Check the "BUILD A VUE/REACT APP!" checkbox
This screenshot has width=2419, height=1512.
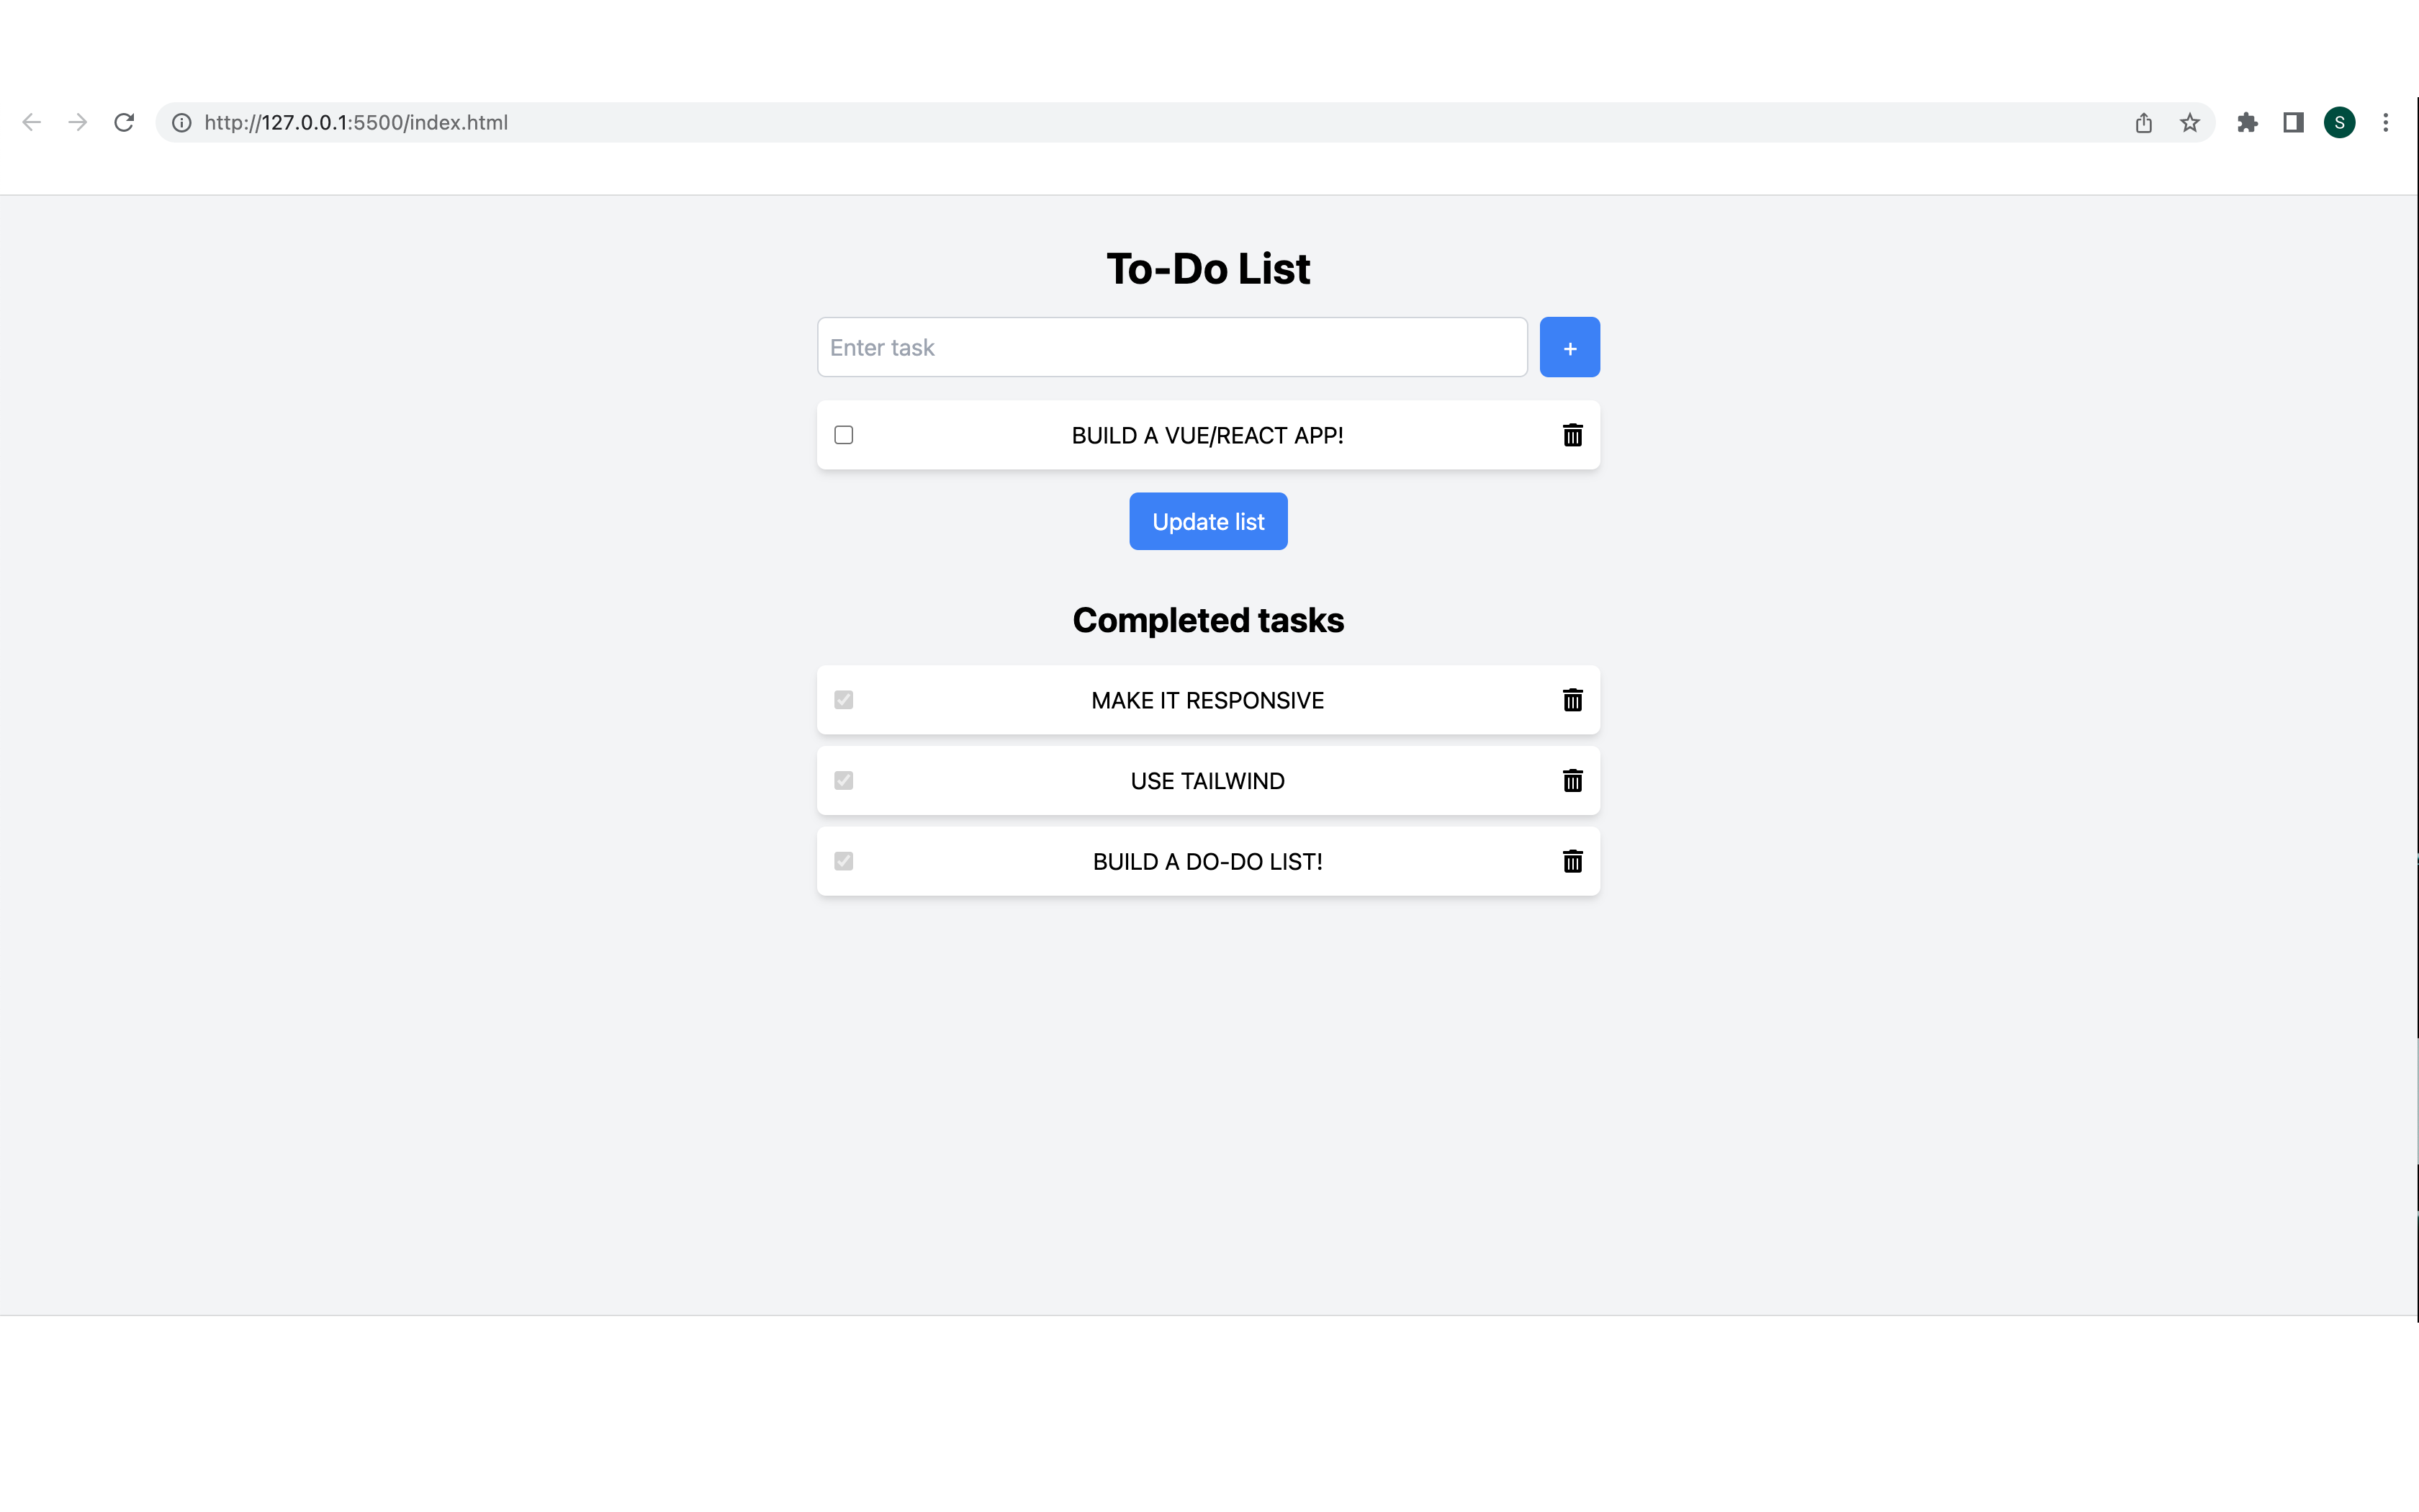point(844,435)
